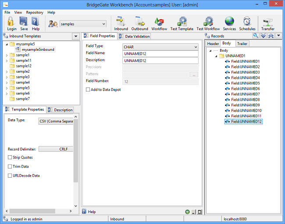Open the File menu
This screenshot has width=285, height=224.
[x=7, y=12]
